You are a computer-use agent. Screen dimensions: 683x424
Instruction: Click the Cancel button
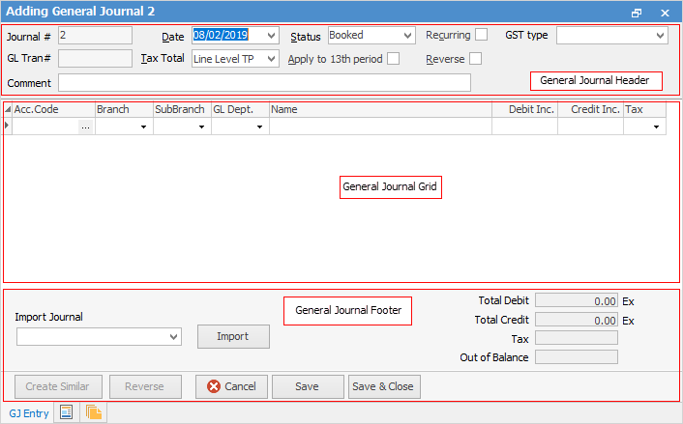[x=231, y=386]
